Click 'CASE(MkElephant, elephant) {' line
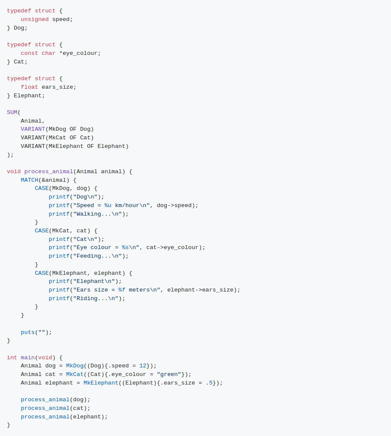391x436 pixels. coord(83,274)
